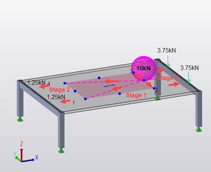The height and width of the screenshot is (172, 211).
Task: Select the rightmost 3.75kN load arrow
Action: (x=188, y=77)
